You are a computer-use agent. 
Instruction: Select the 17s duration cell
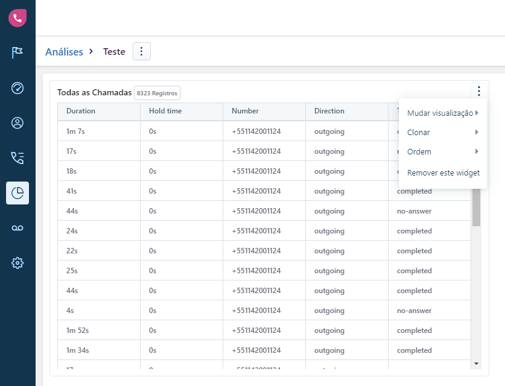click(99, 151)
